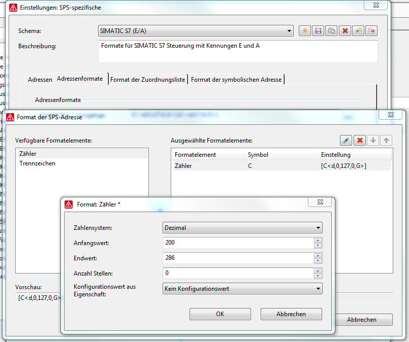Cancel the Format: Zähler dialog with Abbrechen

coord(291,314)
